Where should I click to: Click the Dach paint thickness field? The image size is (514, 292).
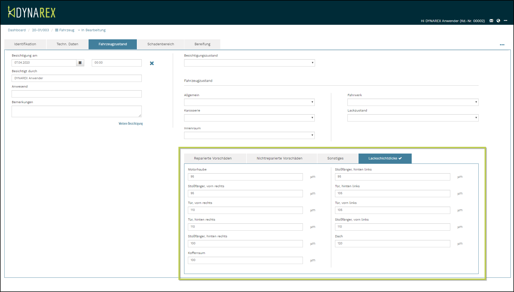pyautogui.click(x=392, y=244)
